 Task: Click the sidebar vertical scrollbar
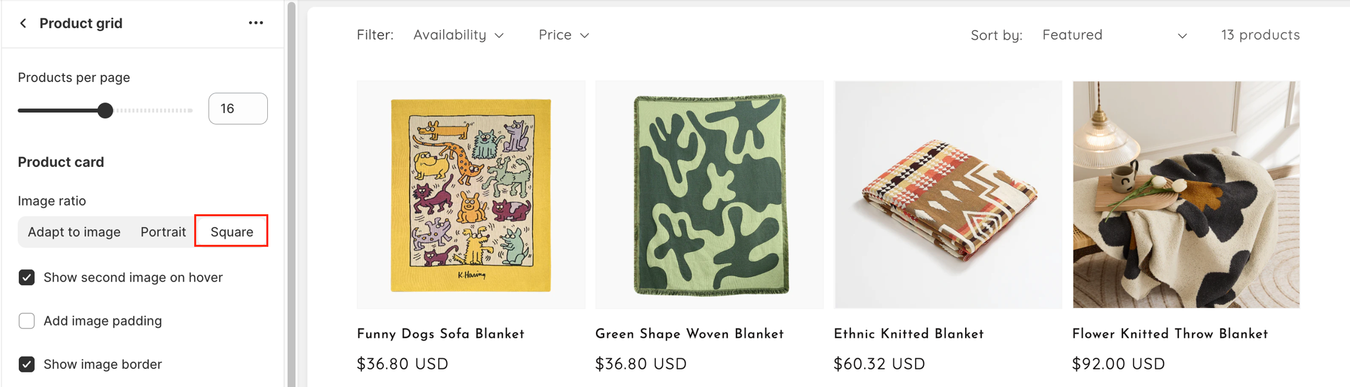coord(291,193)
